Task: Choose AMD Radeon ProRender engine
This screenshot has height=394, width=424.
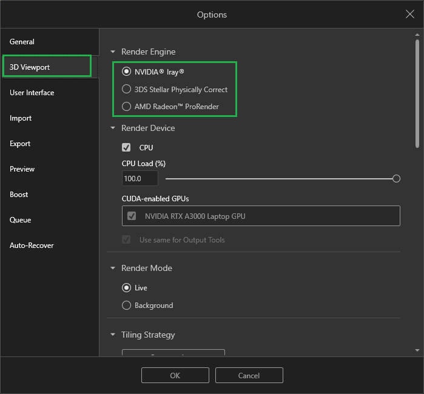Action: 126,107
